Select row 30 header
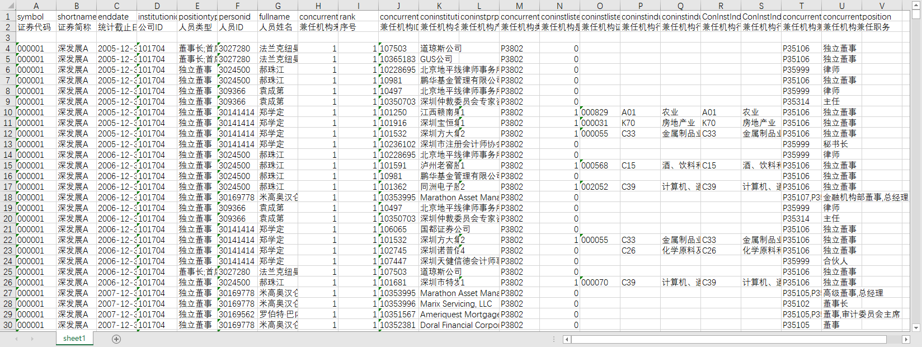 pyautogui.click(x=8, y=325)
